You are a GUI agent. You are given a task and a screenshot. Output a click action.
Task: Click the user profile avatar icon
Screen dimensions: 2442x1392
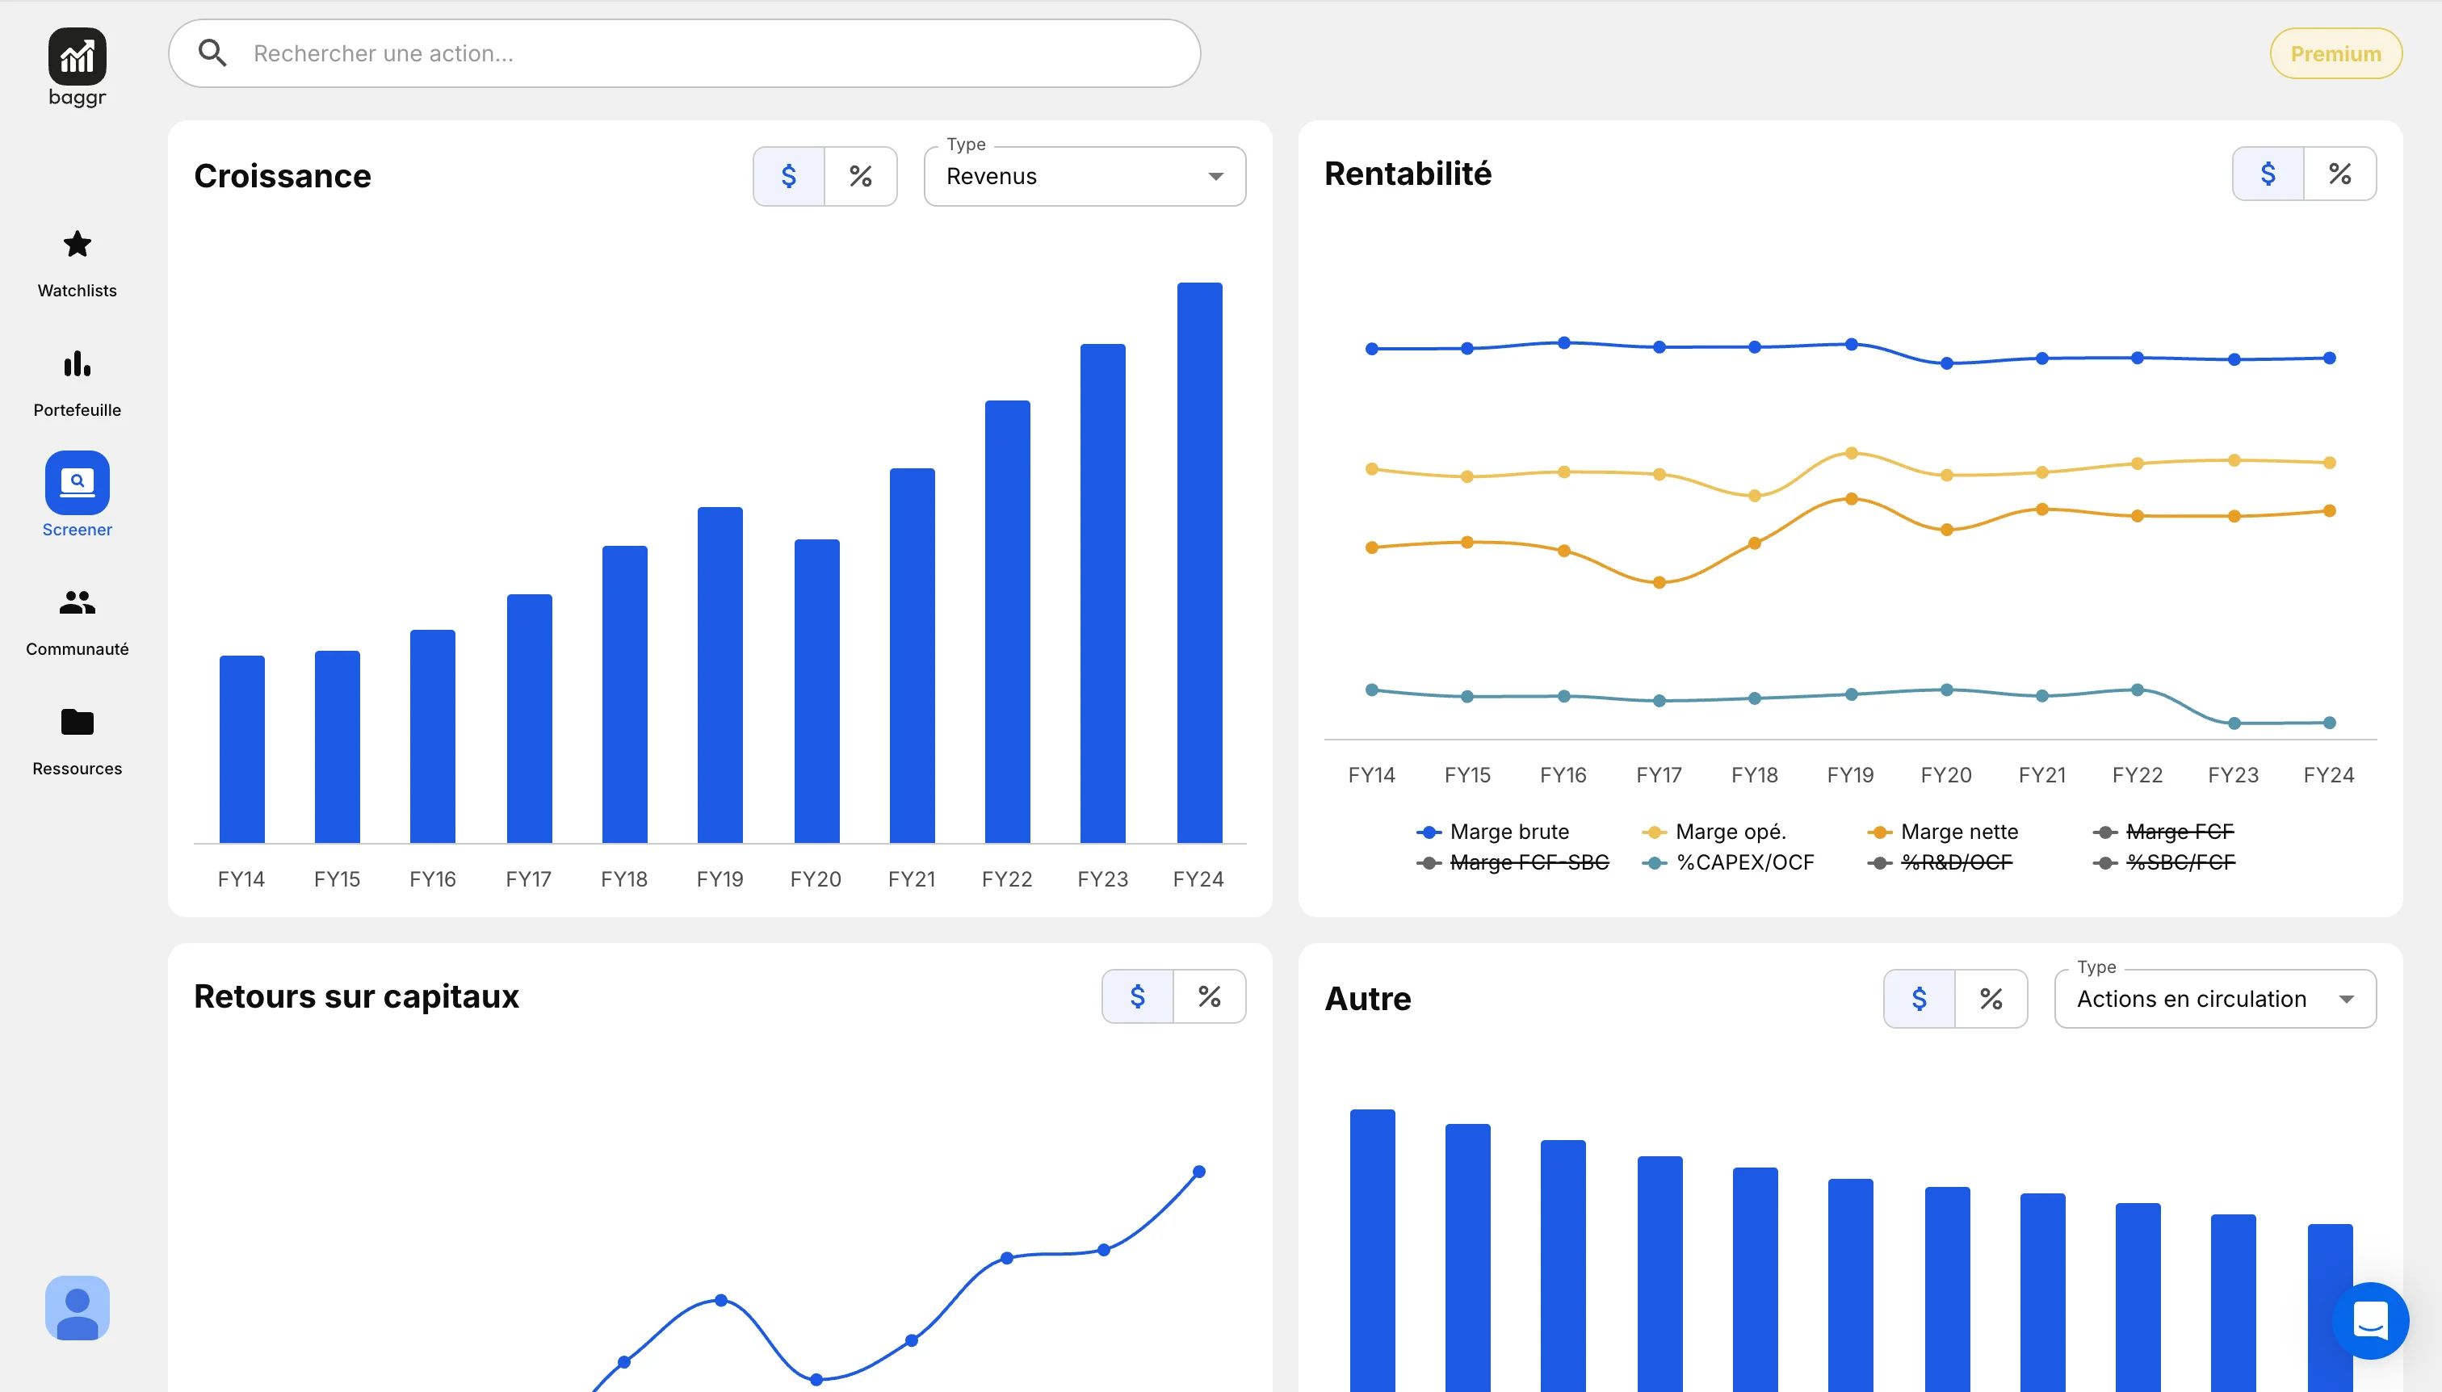[77, 1307]
